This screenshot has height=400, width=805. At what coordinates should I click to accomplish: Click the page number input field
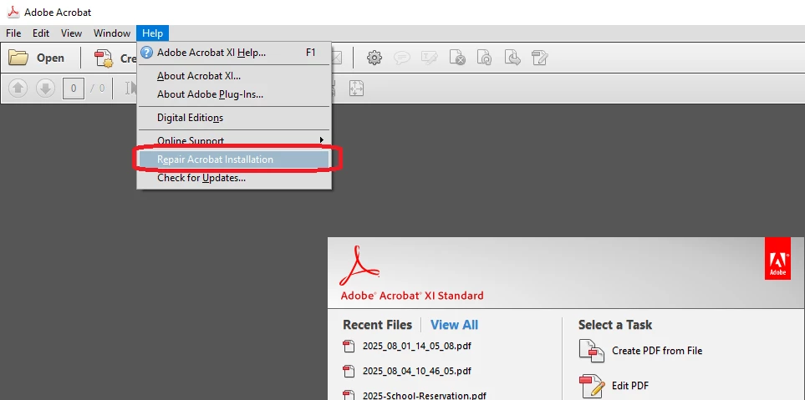(74, 89)
